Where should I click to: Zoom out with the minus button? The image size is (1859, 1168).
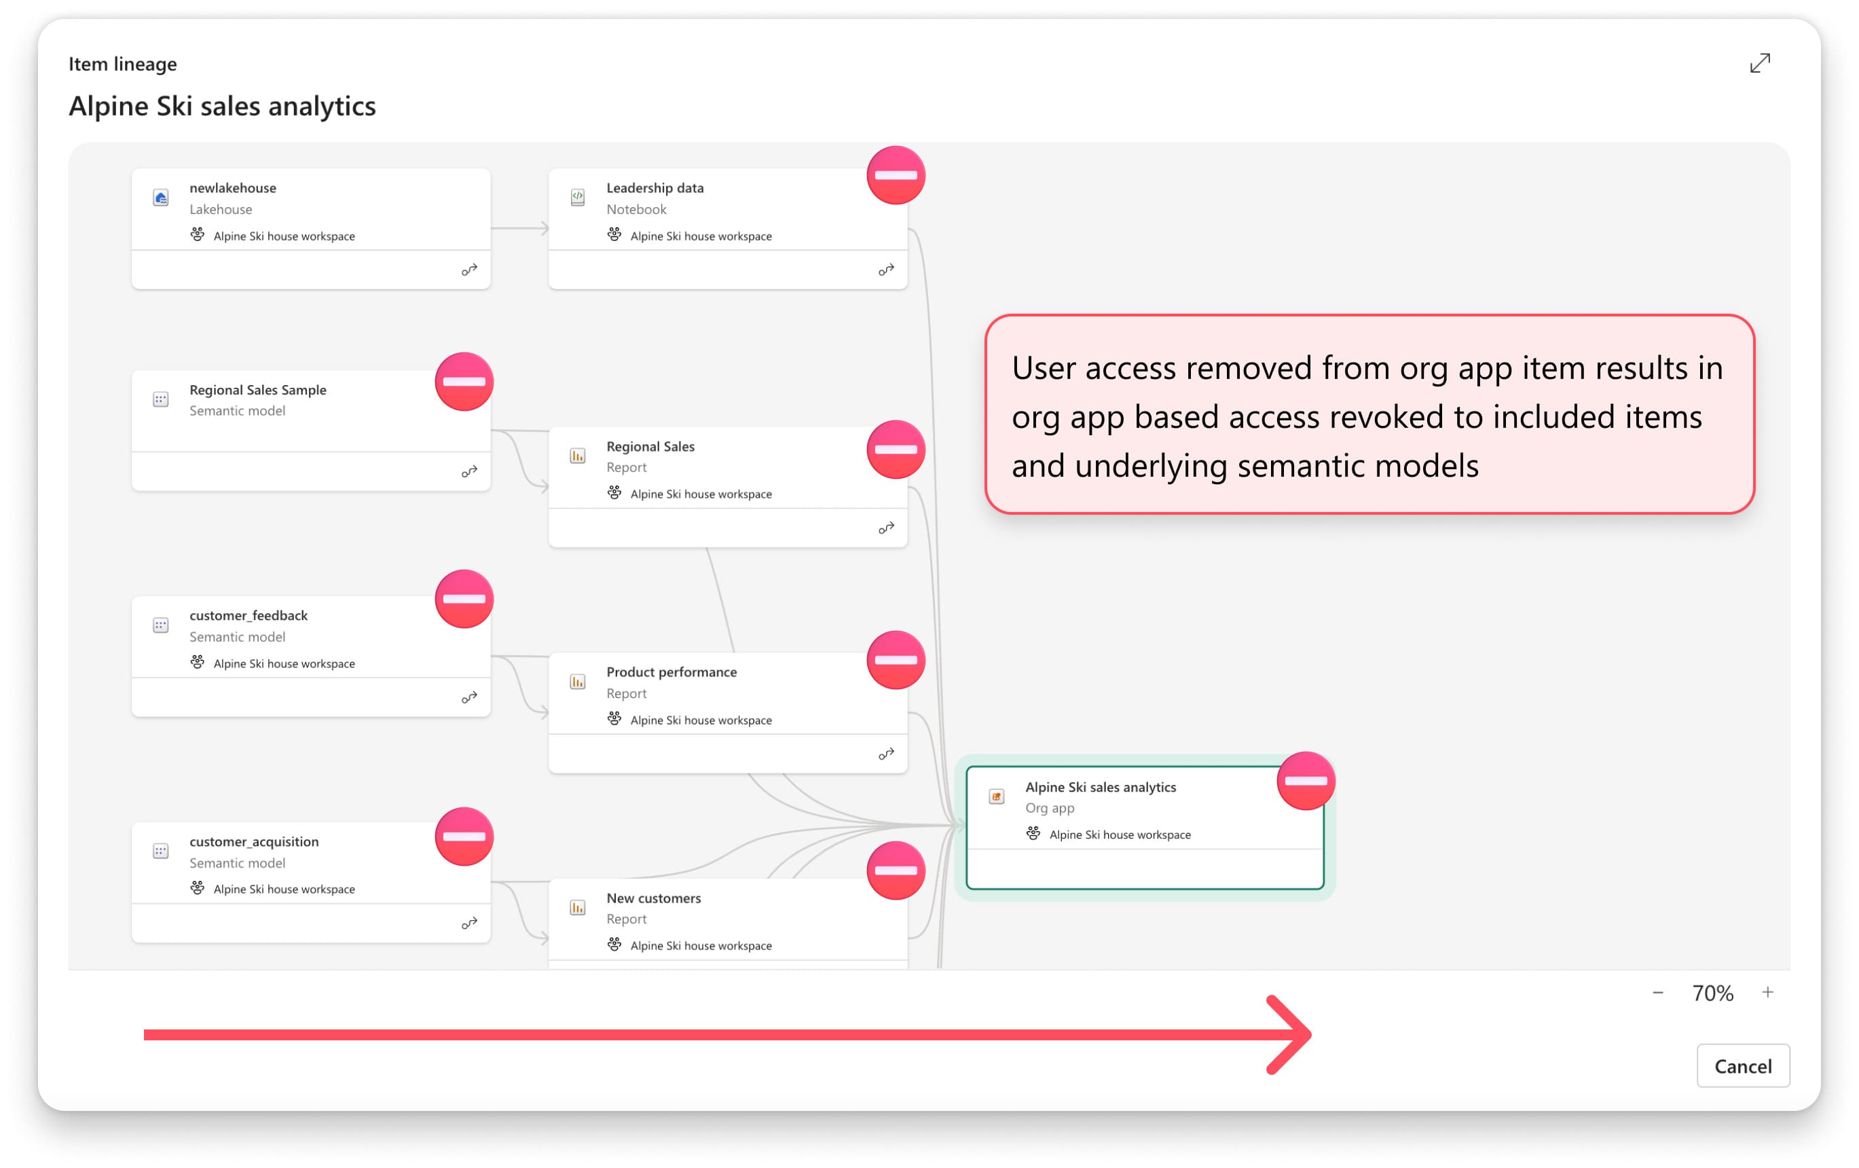pyautogui.click(x=1657, y=992)
